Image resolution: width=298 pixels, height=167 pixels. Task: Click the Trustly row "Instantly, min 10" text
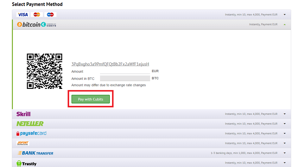(x=251, y=163)
